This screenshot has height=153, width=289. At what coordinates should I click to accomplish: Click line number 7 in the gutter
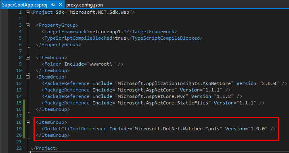(x=20, y=51)
